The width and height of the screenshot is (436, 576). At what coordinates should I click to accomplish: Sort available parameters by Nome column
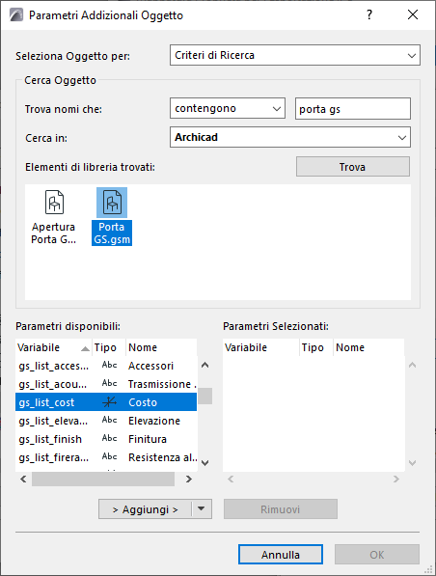coord(161,347)
